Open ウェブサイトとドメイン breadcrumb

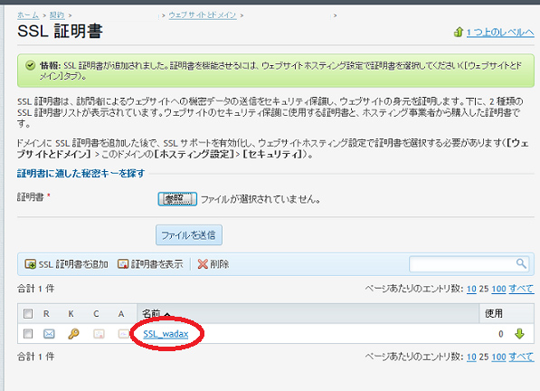203,15
